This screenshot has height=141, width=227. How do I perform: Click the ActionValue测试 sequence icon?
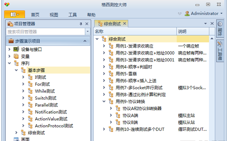30,119
